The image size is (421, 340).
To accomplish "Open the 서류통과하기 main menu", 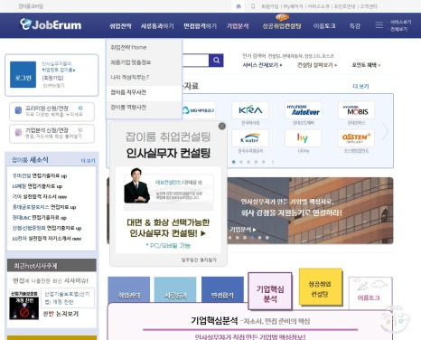I will click(x=157, y=26).
